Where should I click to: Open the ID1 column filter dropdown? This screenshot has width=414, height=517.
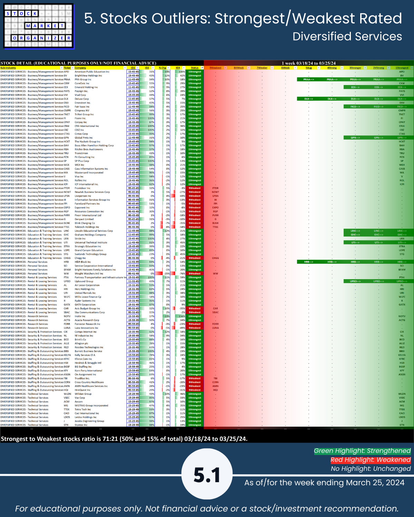pyautogui.click(x=138, y=68)
